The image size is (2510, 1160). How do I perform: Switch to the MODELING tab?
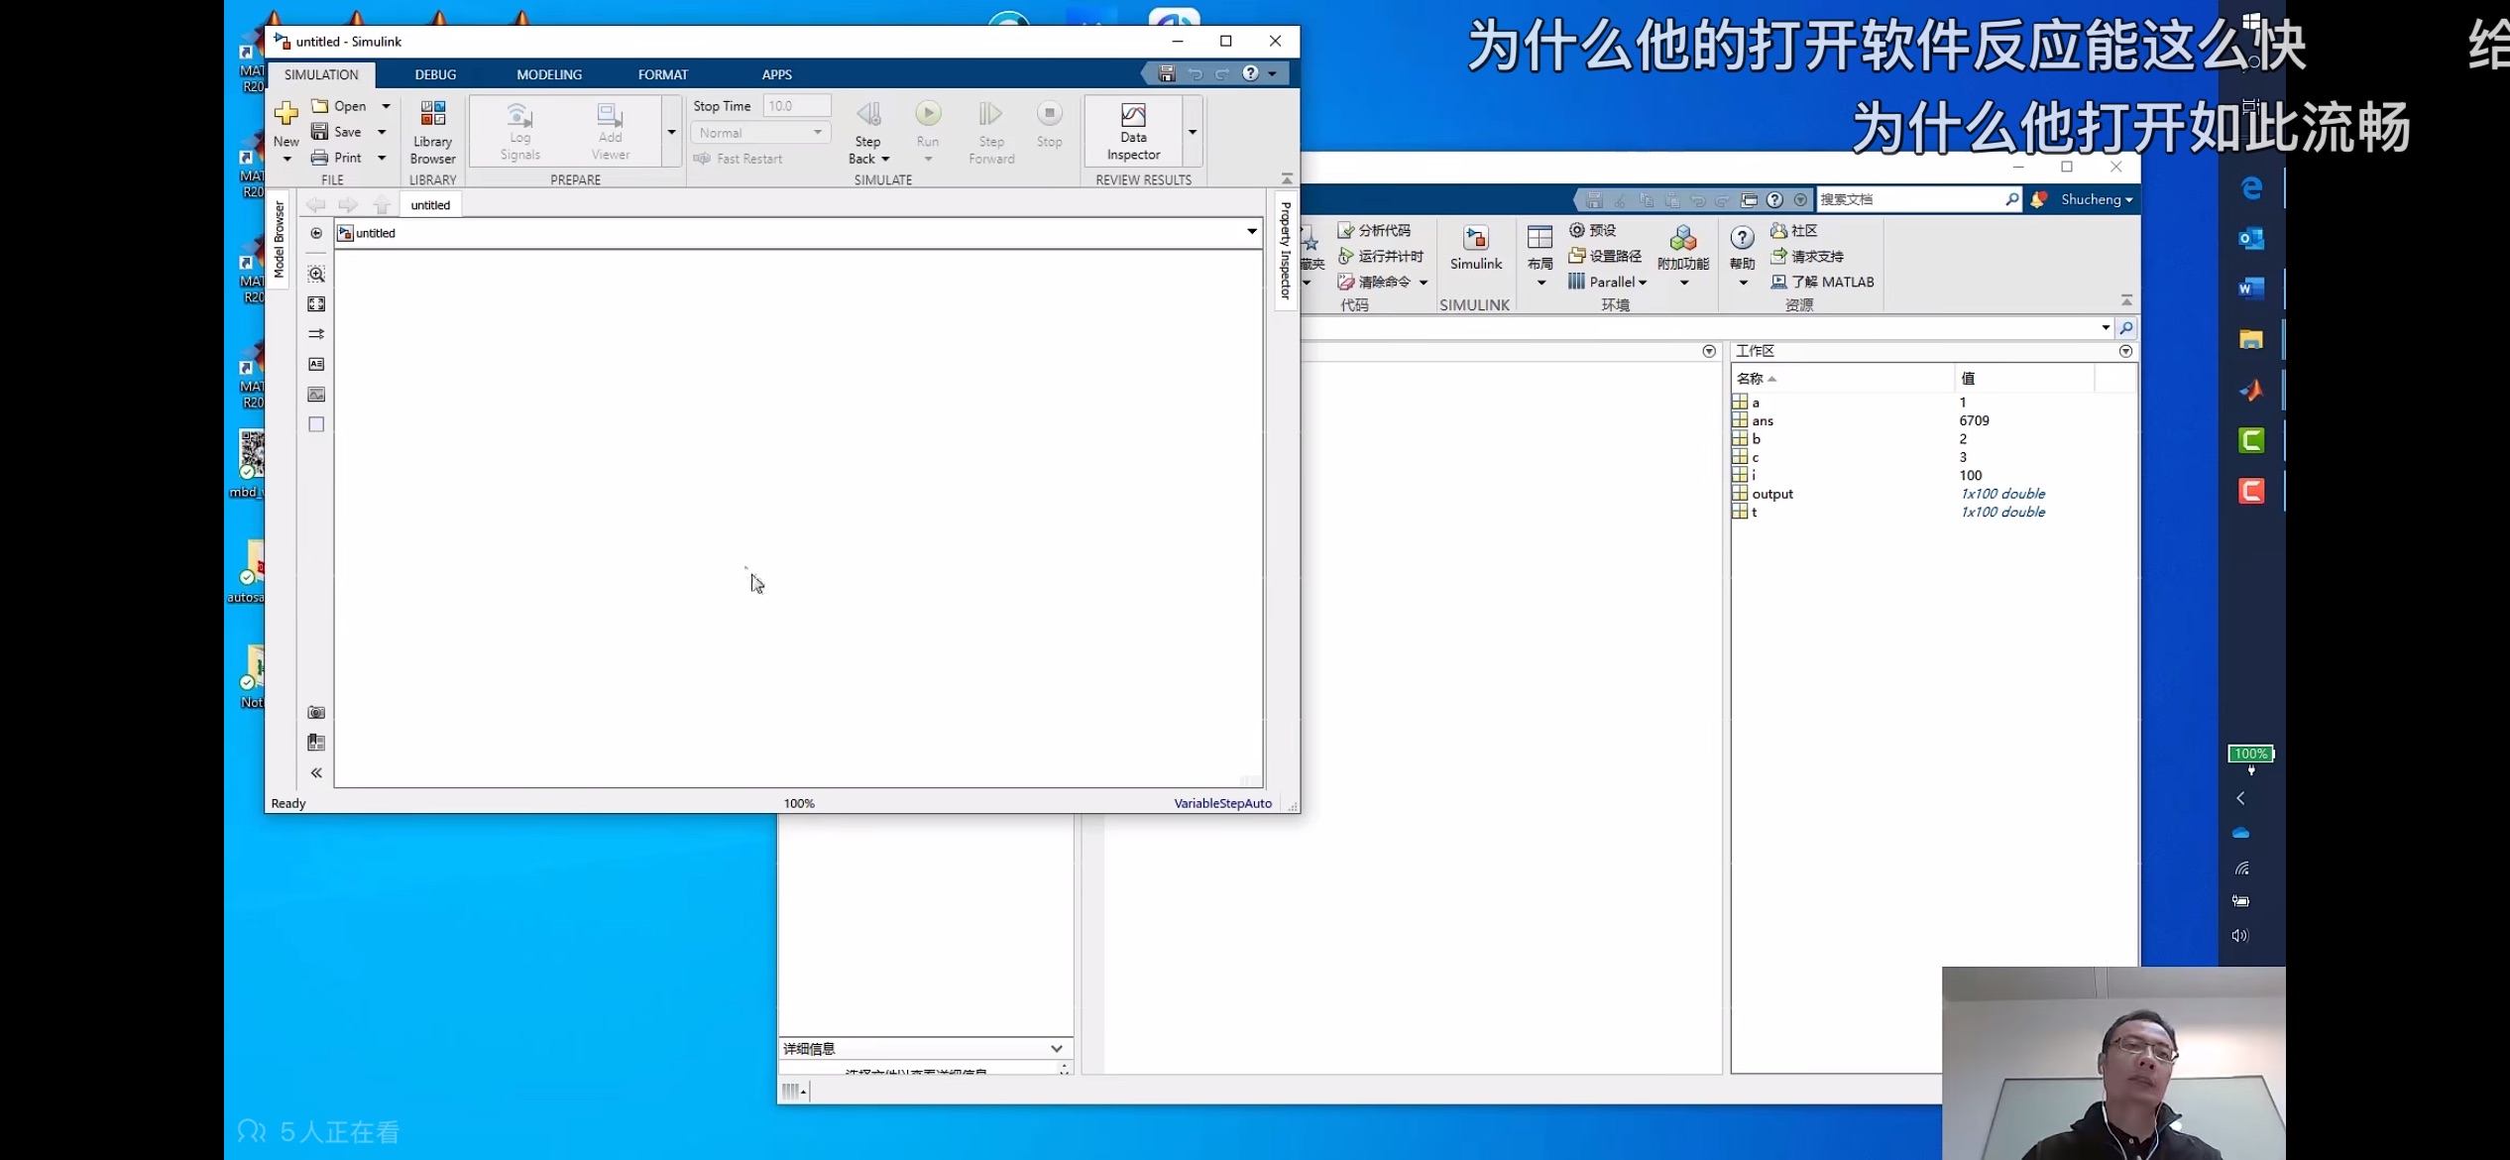tap(549, 74)
